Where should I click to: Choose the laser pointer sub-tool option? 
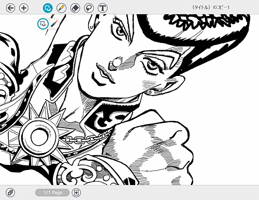54,24
